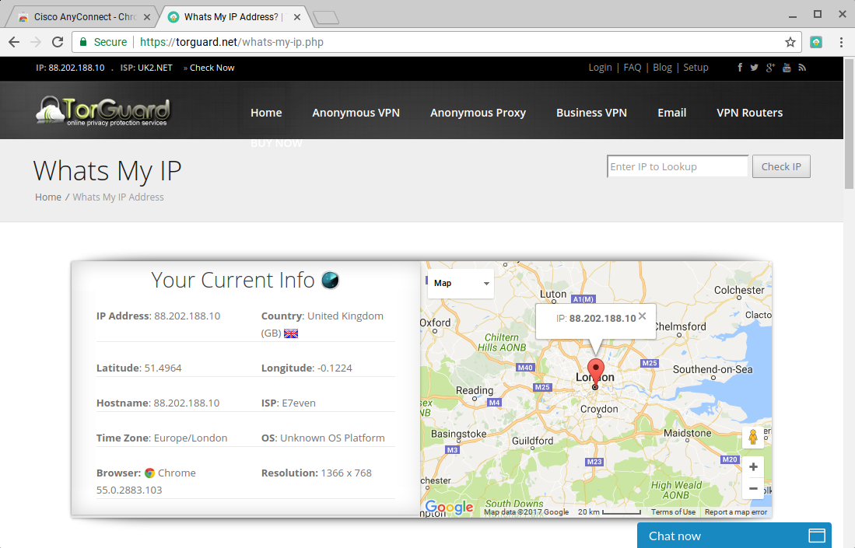The image size is (855, 548).
Task: Click Report a map error link
Action: [x=736, y=512]
